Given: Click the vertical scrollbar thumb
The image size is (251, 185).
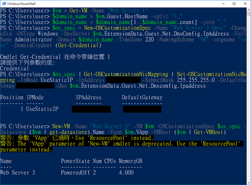Looking at the screenshot, I should point(249,14).
